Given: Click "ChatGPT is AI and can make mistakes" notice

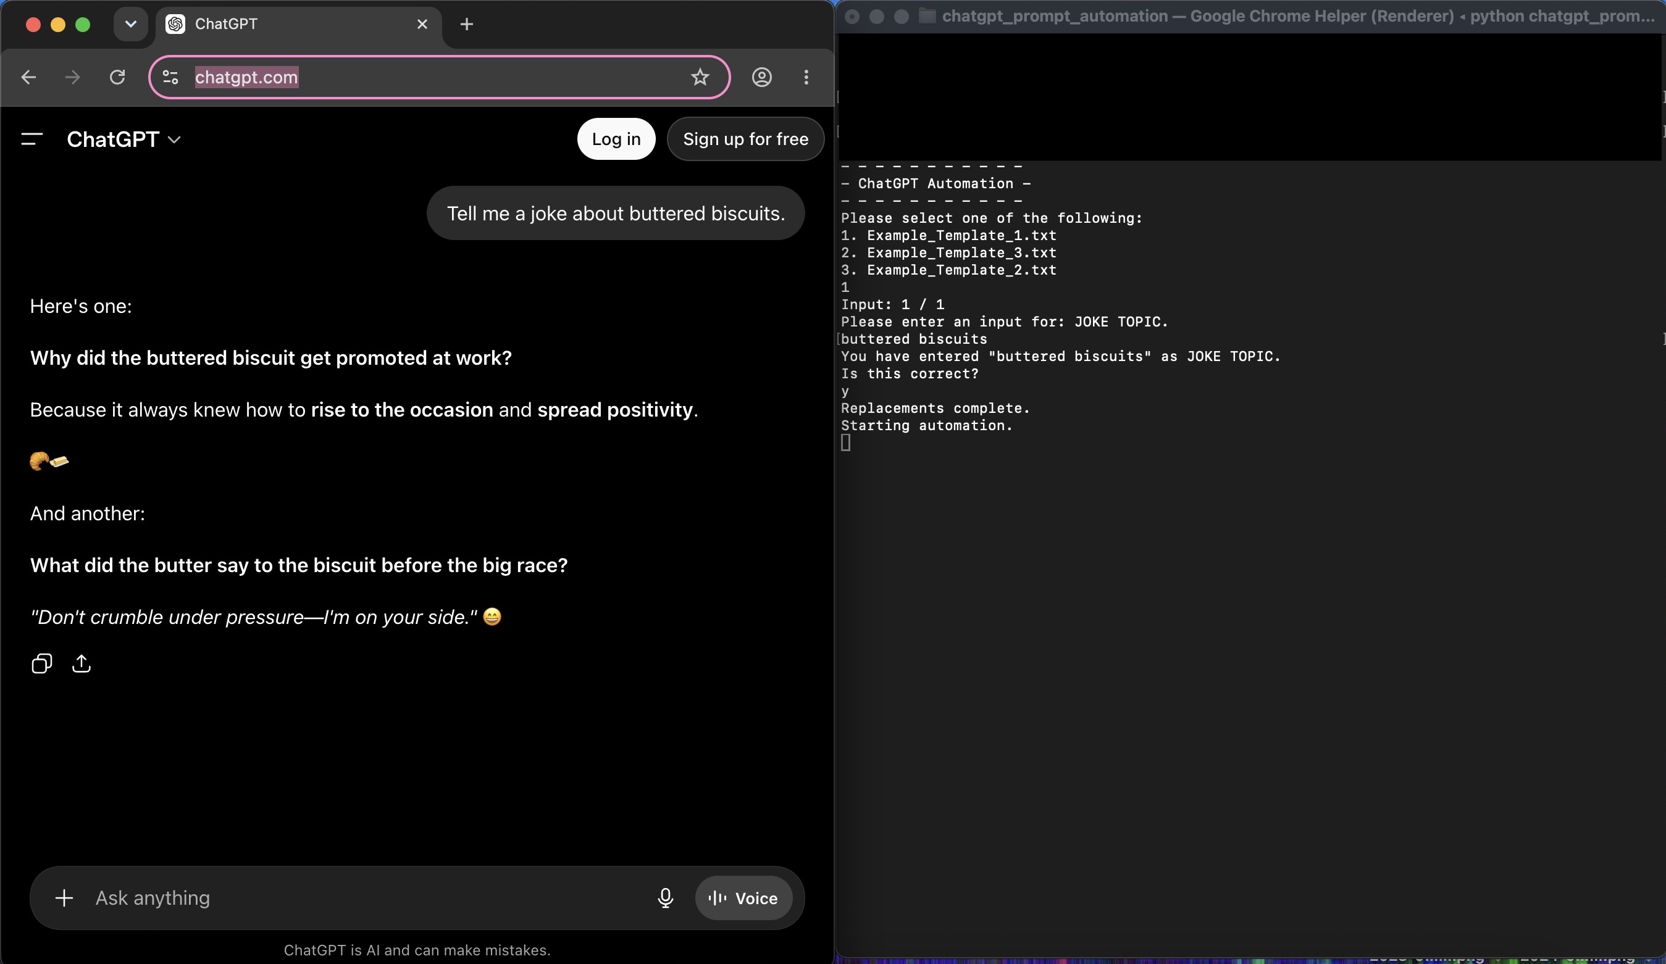Looking at the screenshot, I should [x=417, y=950].
